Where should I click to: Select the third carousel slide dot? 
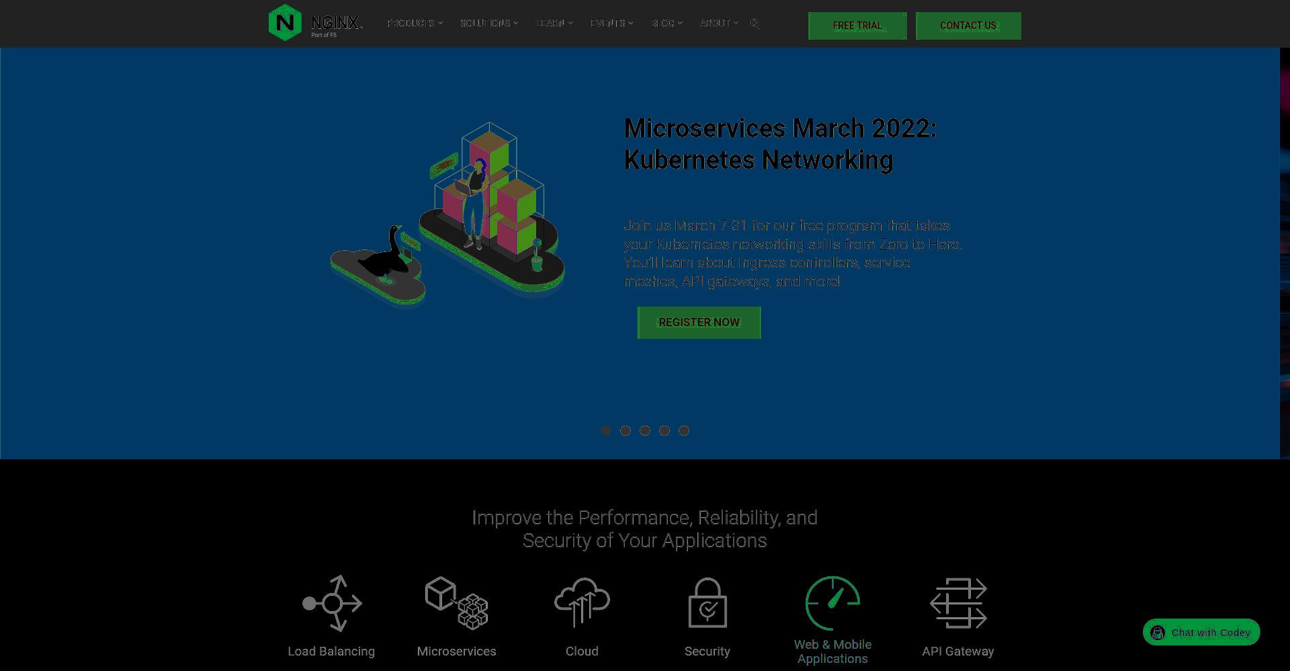click(x=645, y=430)
